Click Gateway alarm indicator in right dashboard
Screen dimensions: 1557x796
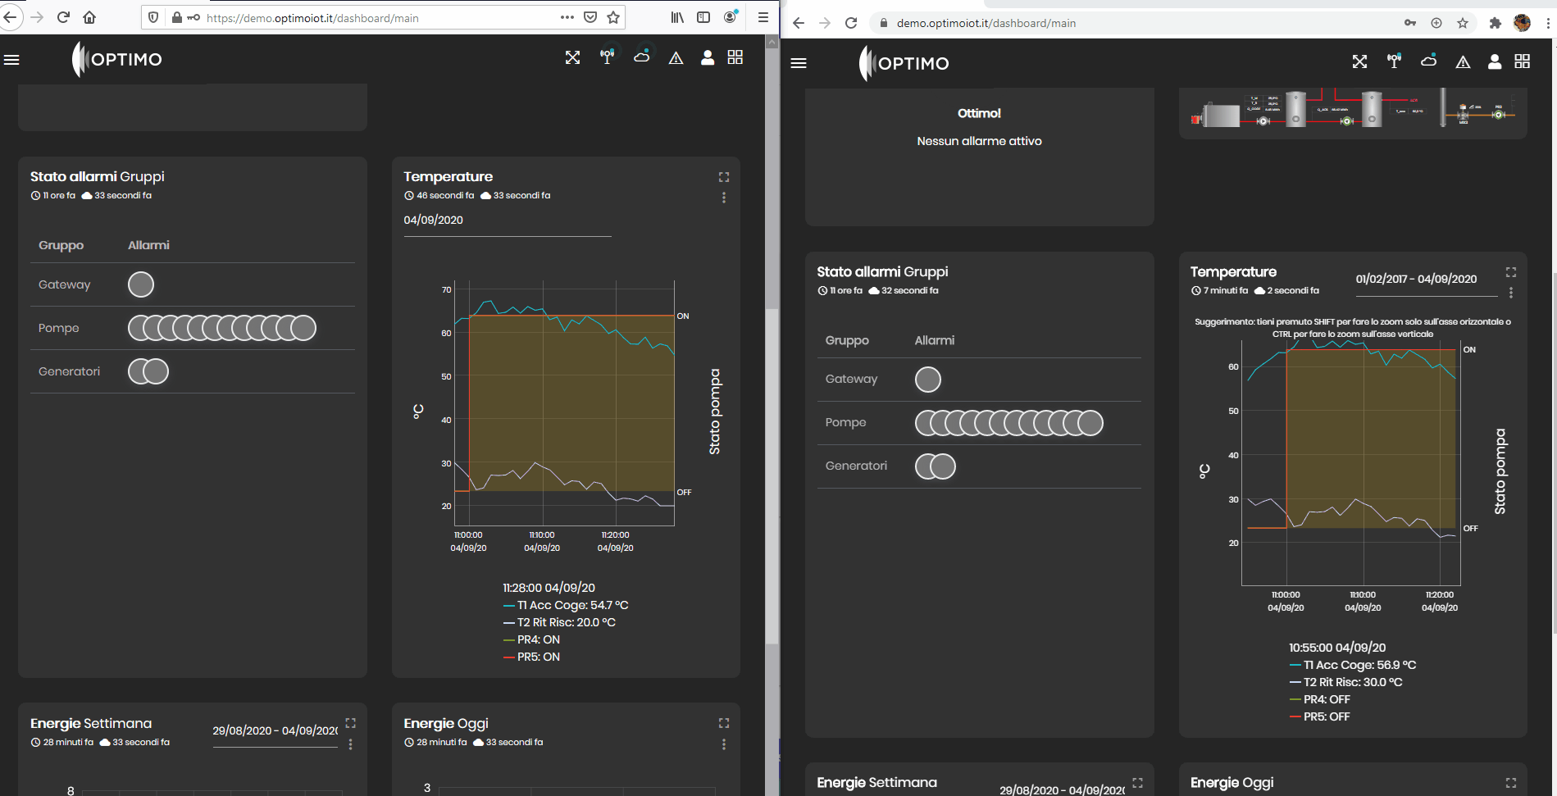tap(928, 380)
